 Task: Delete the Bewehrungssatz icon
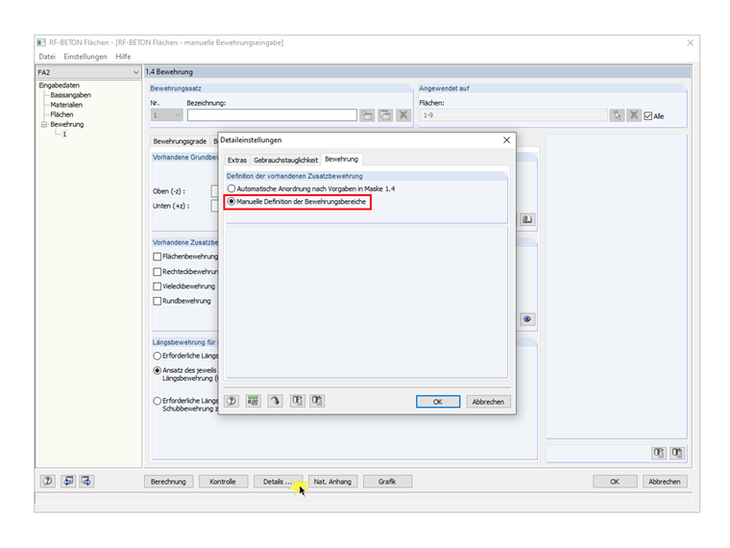403,115
